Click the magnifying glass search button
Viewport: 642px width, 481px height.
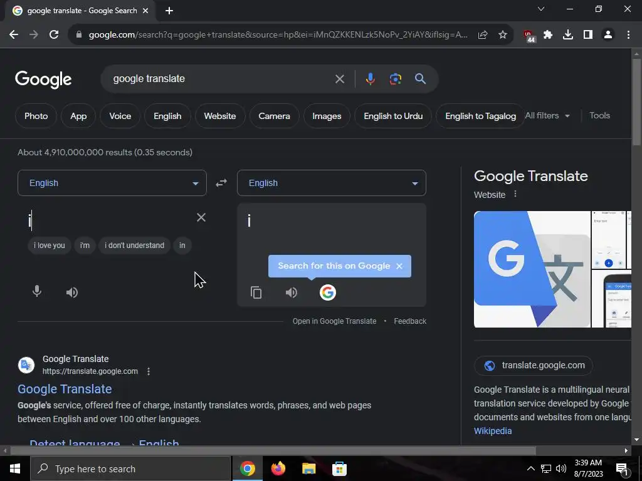click(420, 79)
